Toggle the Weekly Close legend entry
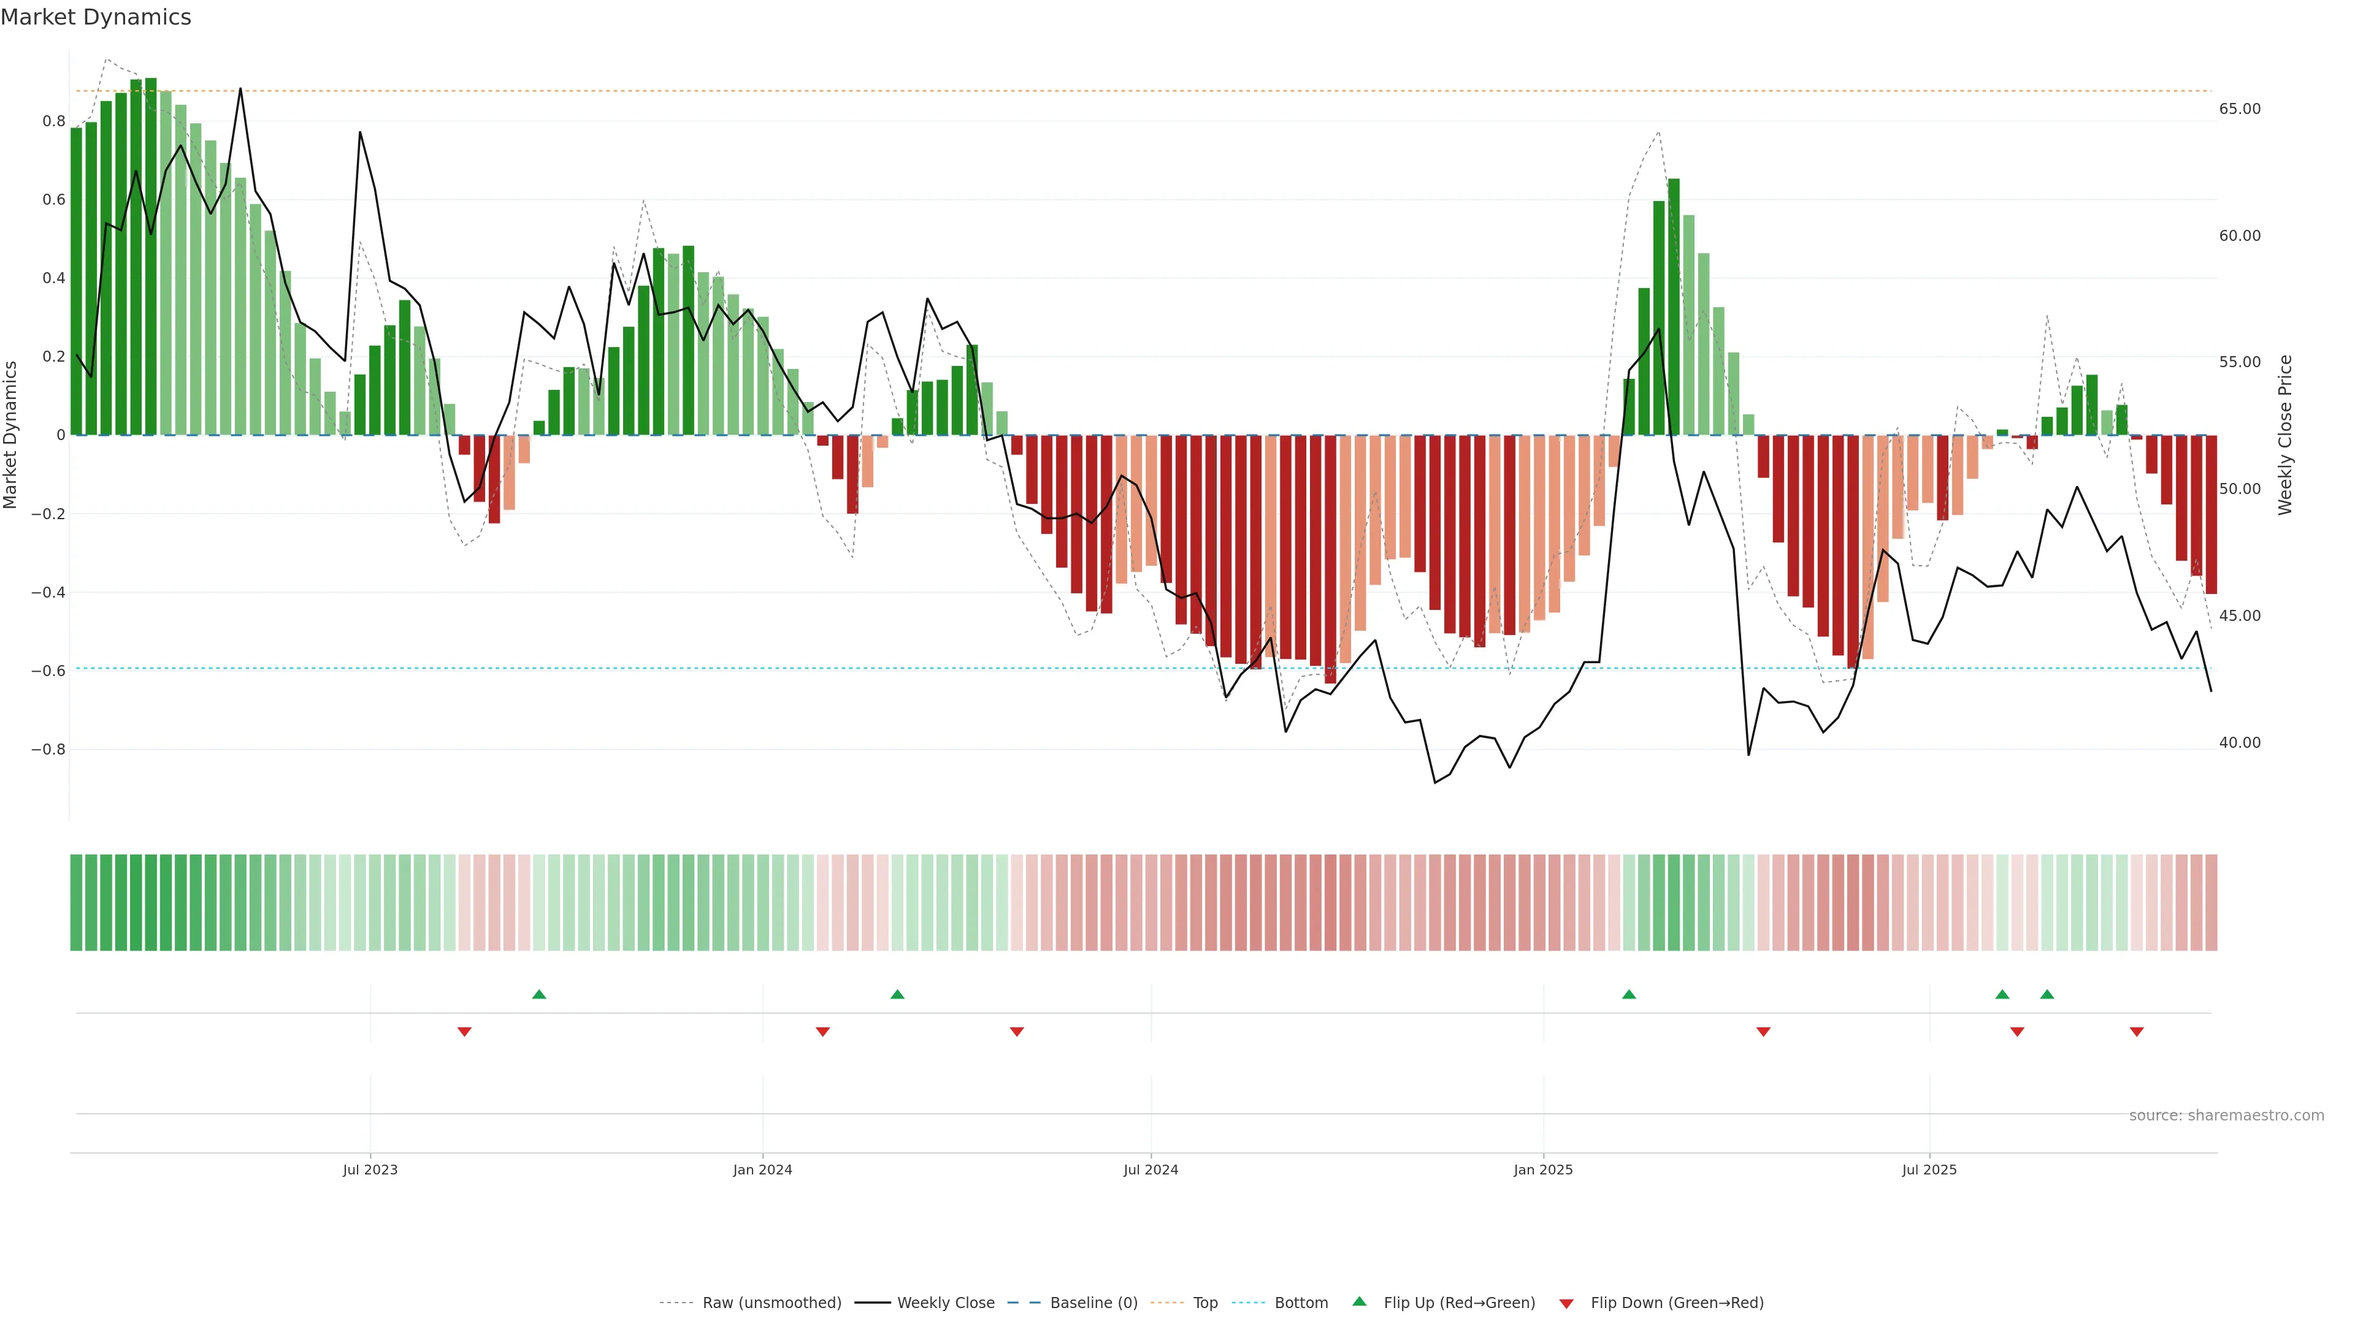The width and height of the screenshot is (2355, 1324). coord(945,1303)
